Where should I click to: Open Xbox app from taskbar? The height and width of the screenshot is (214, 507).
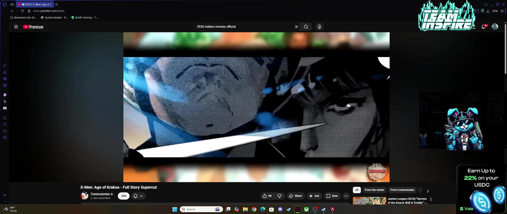[x=306, y=209]
